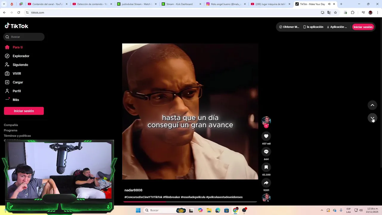Go to the previous video with up arrow

coord(372,105)
